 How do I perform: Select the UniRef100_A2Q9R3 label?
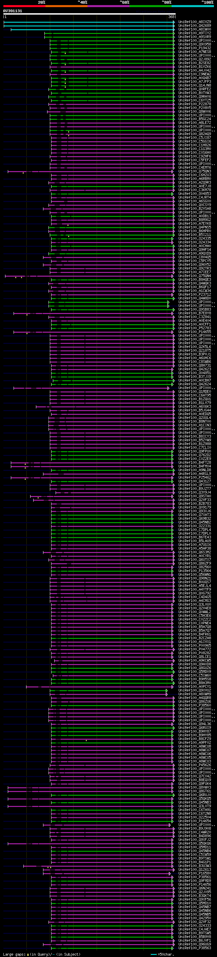tap(195, 182)
